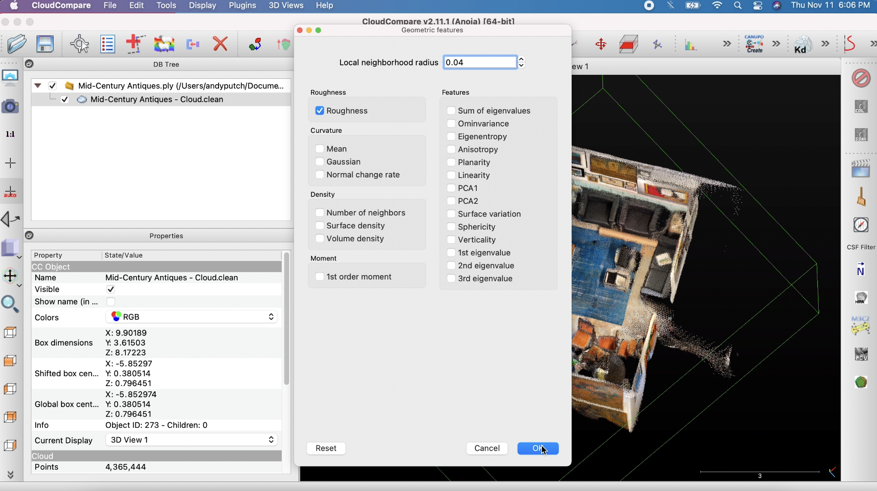Image resolution: width=877 pixels, height=491 pixels.
Task: Click the Kd tree icon
Action: coord(802,44)
